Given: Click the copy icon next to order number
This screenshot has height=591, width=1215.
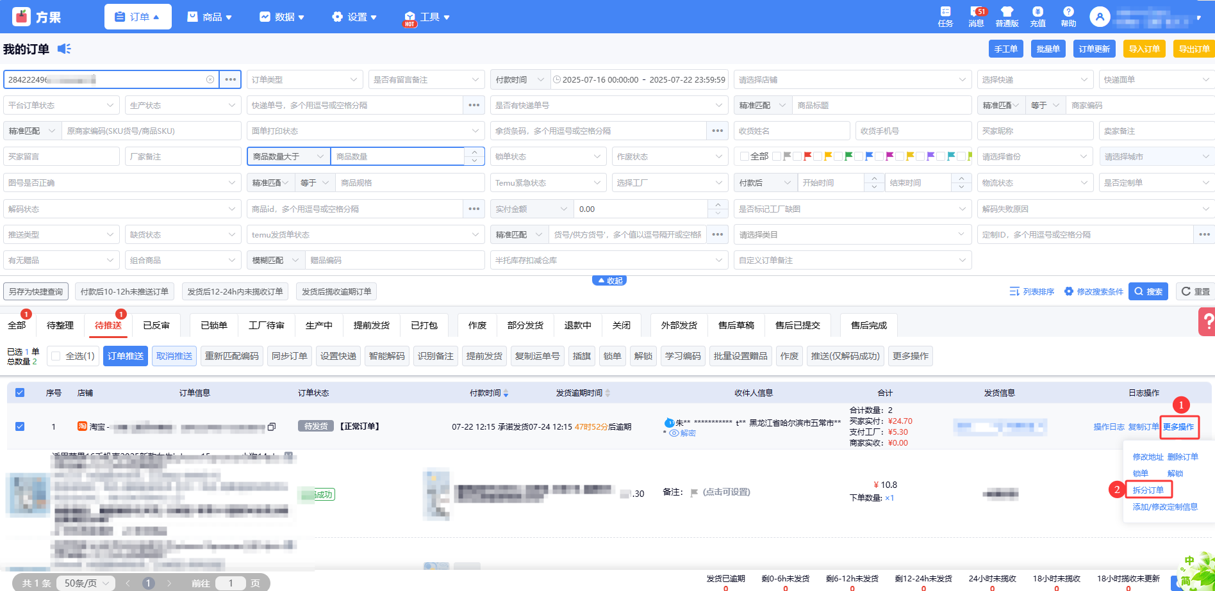Looking at the screenshot, I should point(272,427).
